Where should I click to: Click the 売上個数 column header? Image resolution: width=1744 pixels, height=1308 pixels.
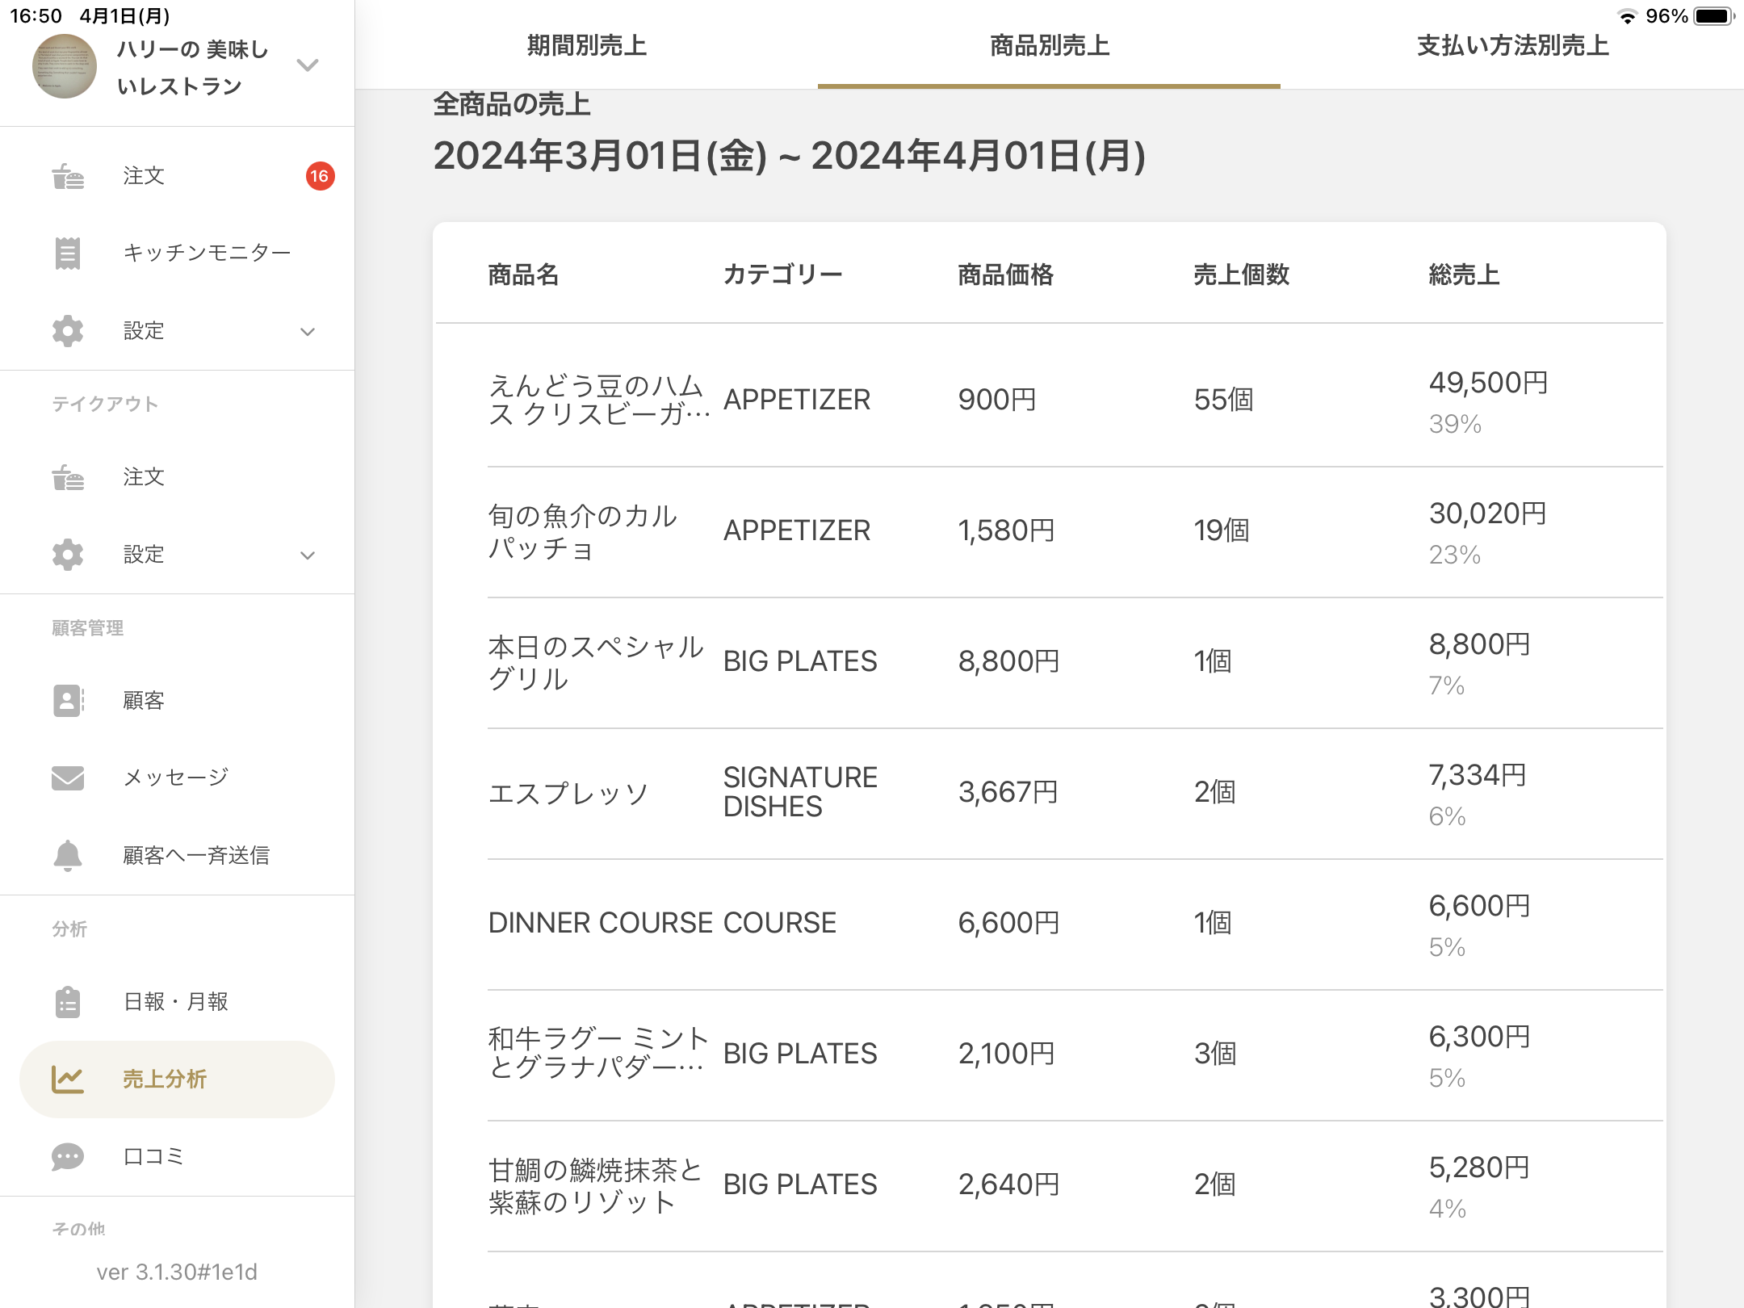[x=1241, y=275]
